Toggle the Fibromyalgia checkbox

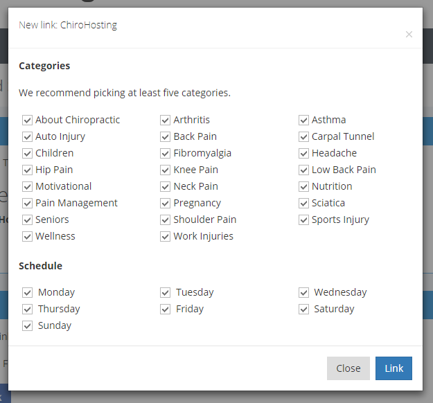(166, 153)
